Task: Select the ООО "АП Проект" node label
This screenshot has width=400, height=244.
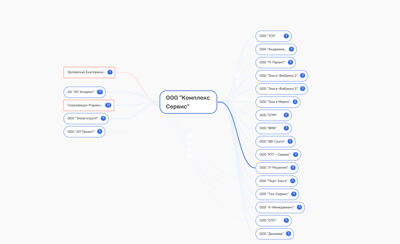Action: (x=81, y=132)
